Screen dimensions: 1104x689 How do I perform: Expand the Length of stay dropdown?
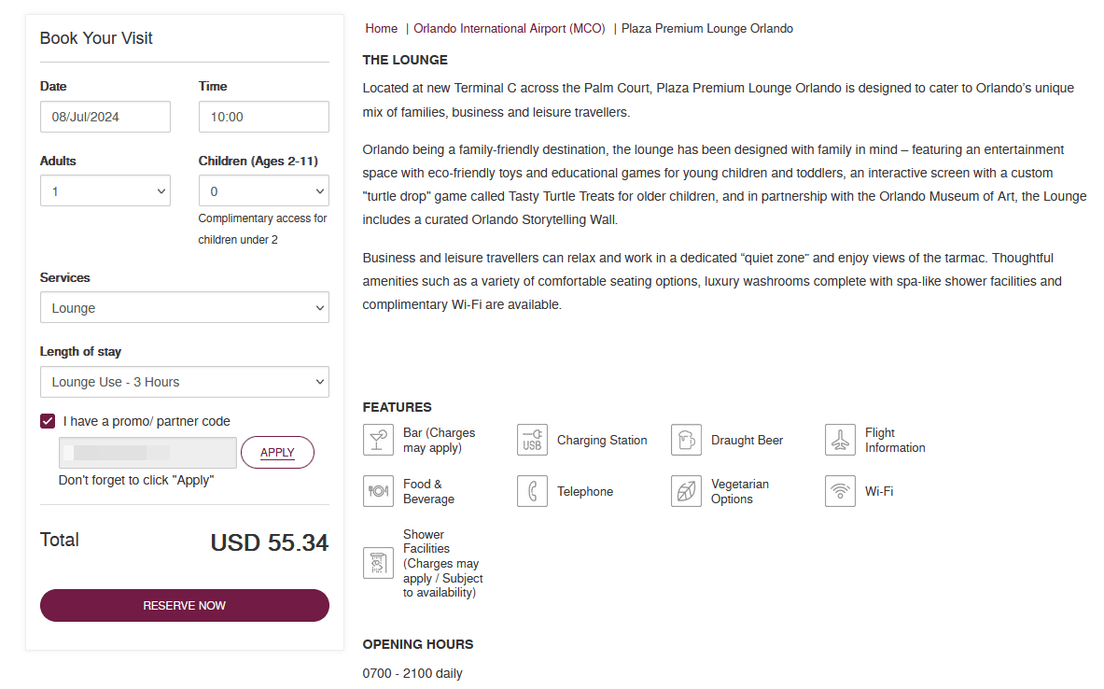pyautogui.click(x=185, y=382)
